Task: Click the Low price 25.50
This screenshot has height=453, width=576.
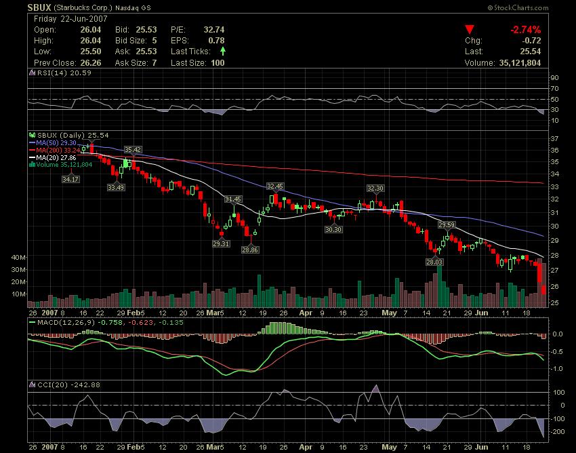Action: tap(91, 52)
